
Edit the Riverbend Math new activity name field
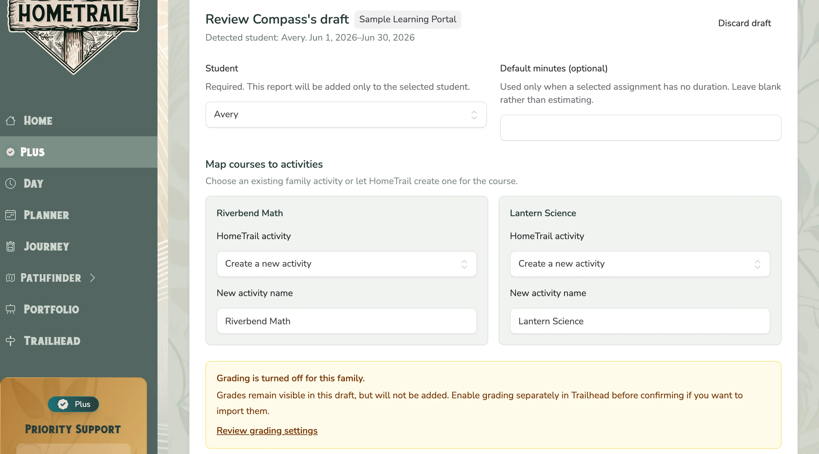click(x=346, y=321)
